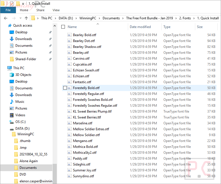This screenshot has height=184, width=221.
Task: Click the pin icon beside Quick access Pictures
Action: click(x=50, y=52)
